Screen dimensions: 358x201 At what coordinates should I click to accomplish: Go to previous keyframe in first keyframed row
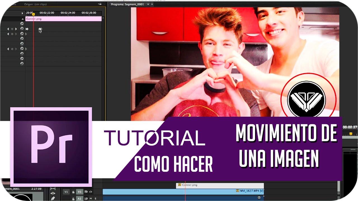click(8, 29)
